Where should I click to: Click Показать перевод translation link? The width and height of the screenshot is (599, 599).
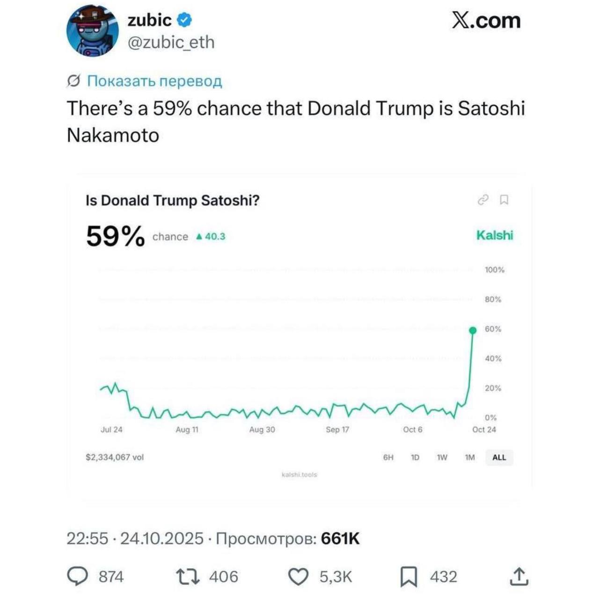[154, 81]
